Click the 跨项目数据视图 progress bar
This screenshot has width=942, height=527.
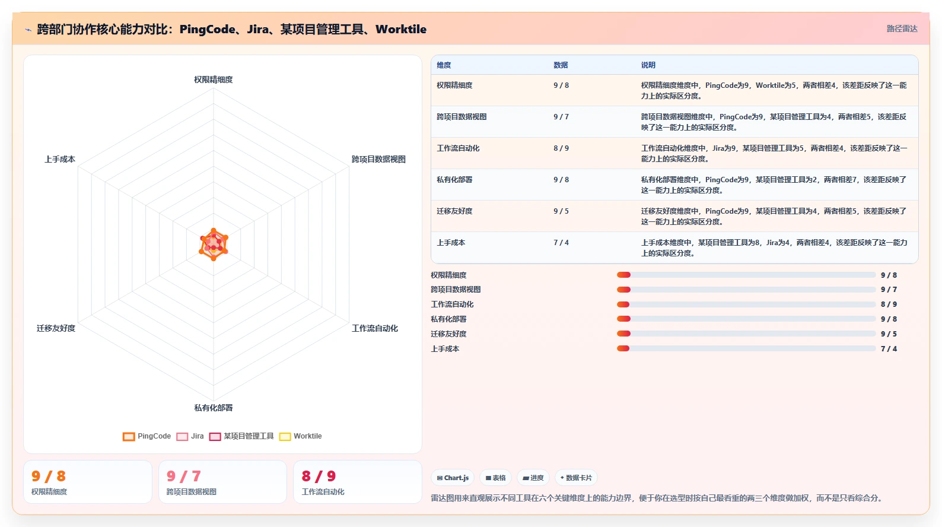coord(746,290)
